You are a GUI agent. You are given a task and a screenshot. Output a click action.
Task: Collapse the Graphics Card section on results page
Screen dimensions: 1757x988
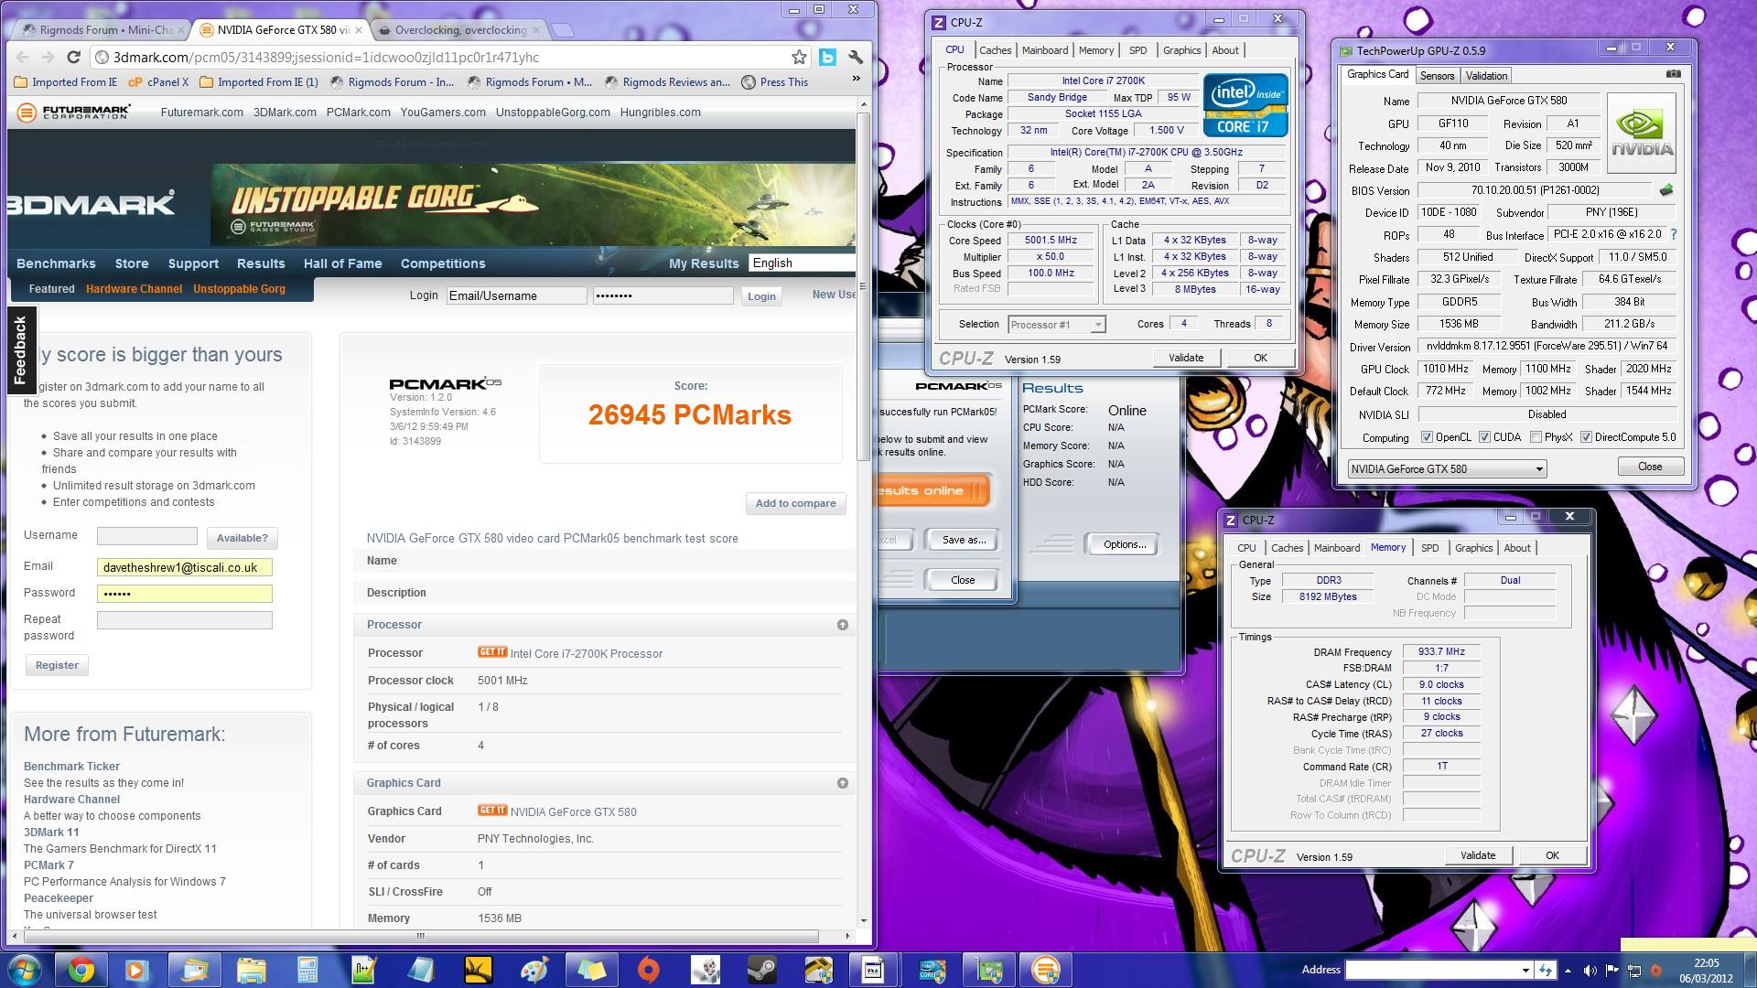pos(842,783)
